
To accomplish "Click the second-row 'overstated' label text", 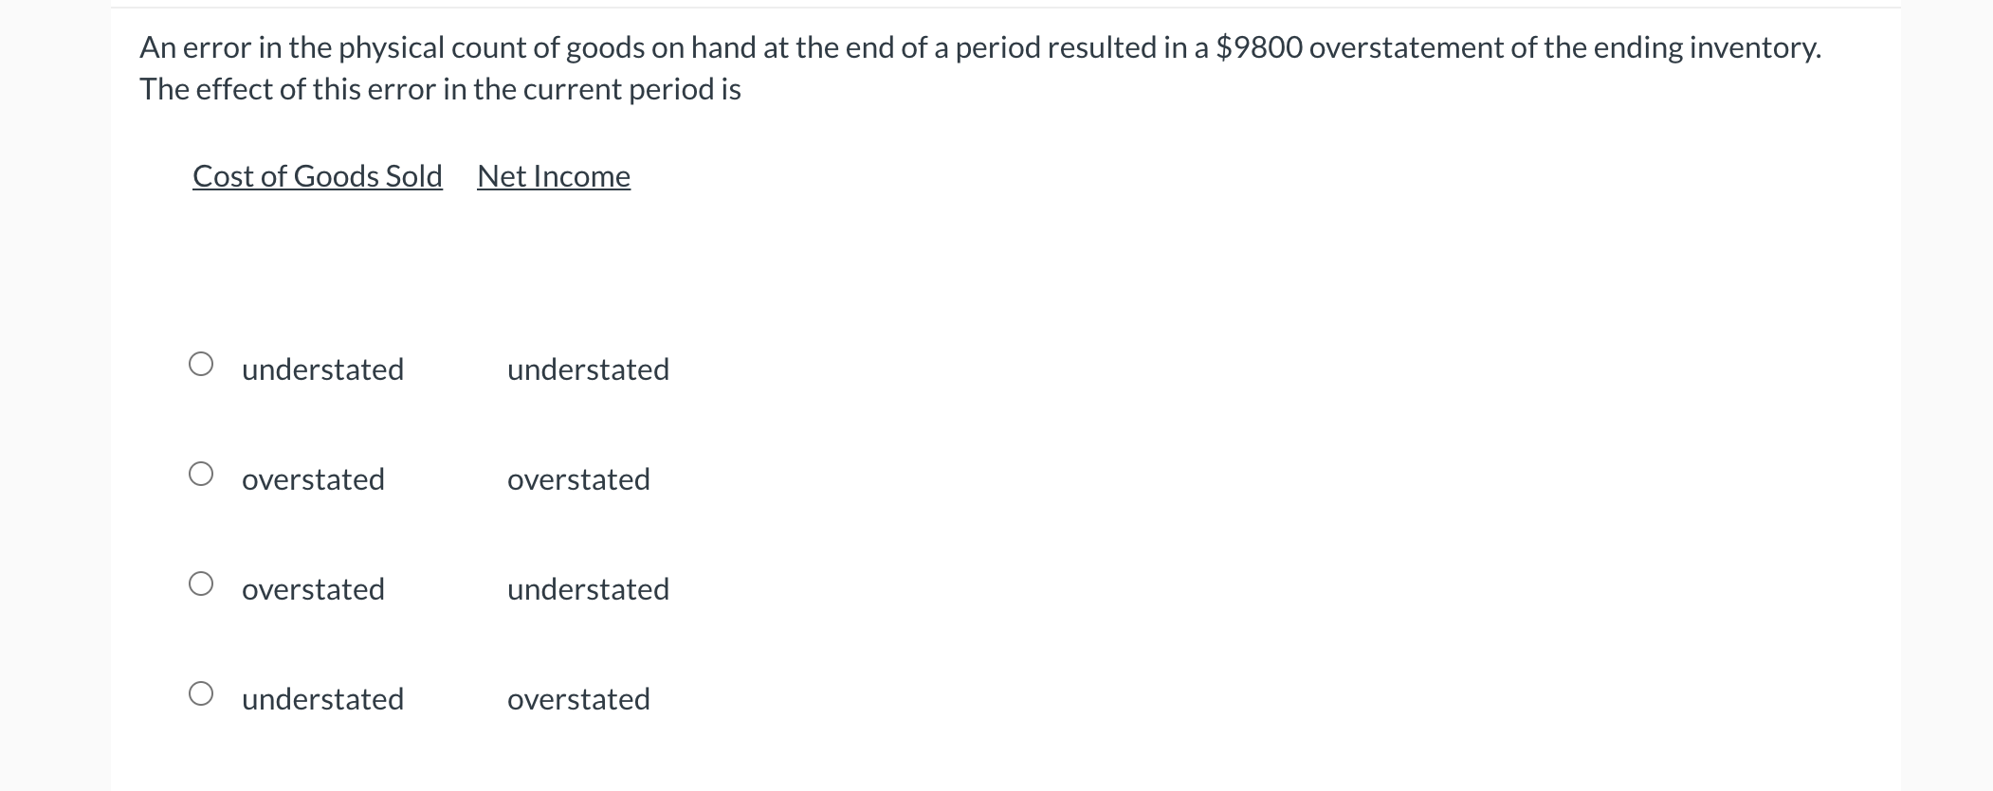I will pyautogui.click(x=313, y=479).
